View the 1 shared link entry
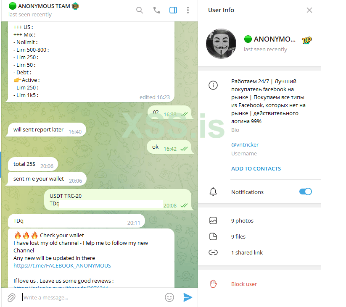346x307 pixels. [x=247, y=252]
